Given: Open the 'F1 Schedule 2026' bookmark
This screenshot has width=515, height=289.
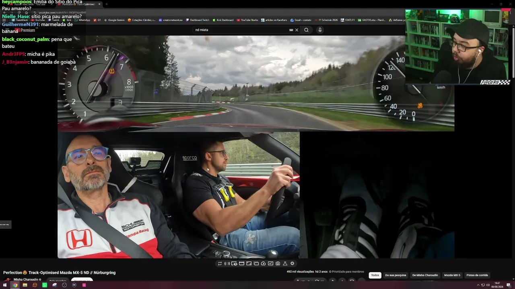Looking at the screenshot, I should tap(326, 20).
